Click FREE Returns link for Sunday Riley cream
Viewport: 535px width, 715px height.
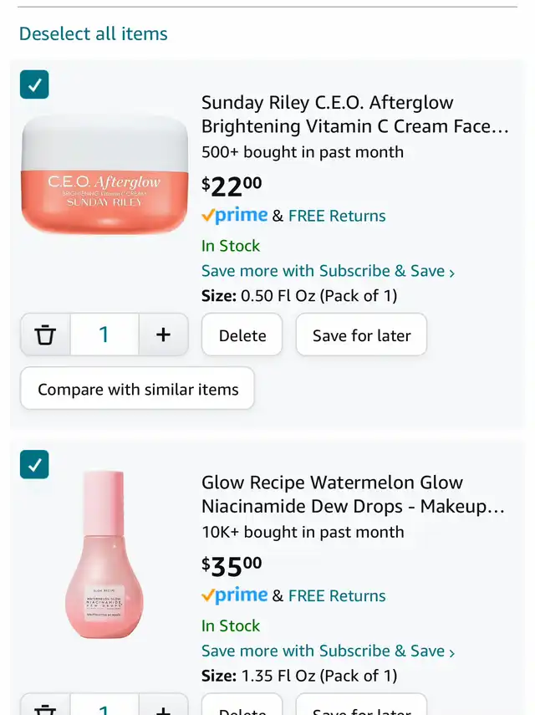click(337, 216)
